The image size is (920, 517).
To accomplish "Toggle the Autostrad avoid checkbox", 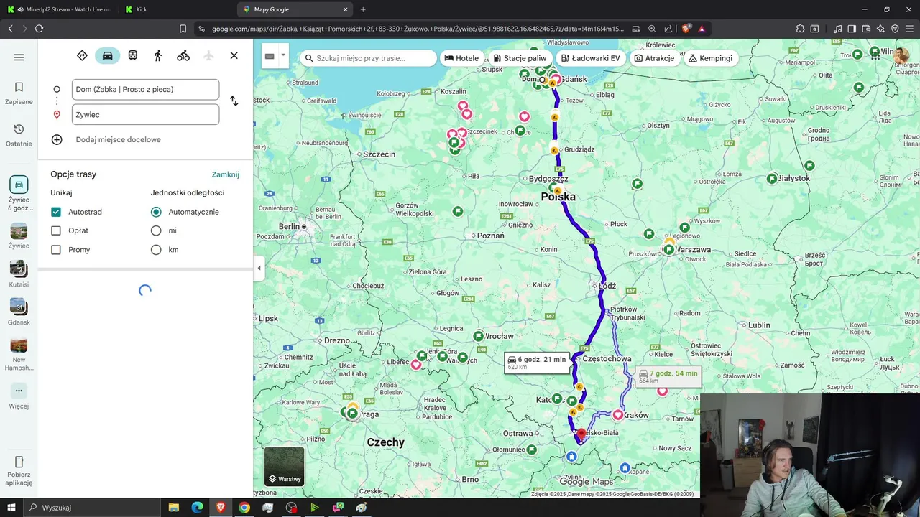I will click(x=56, y=212).
